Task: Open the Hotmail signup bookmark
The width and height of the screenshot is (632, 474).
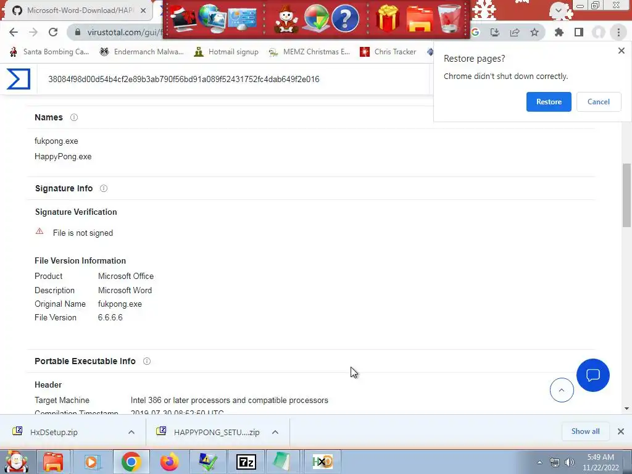Action: point(226,52)
